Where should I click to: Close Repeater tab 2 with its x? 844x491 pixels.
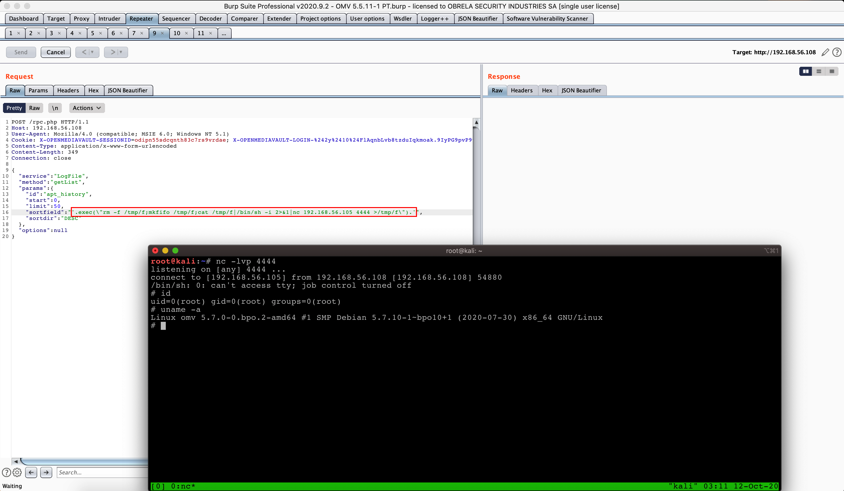pyautogui.click(x=39, y=33)
